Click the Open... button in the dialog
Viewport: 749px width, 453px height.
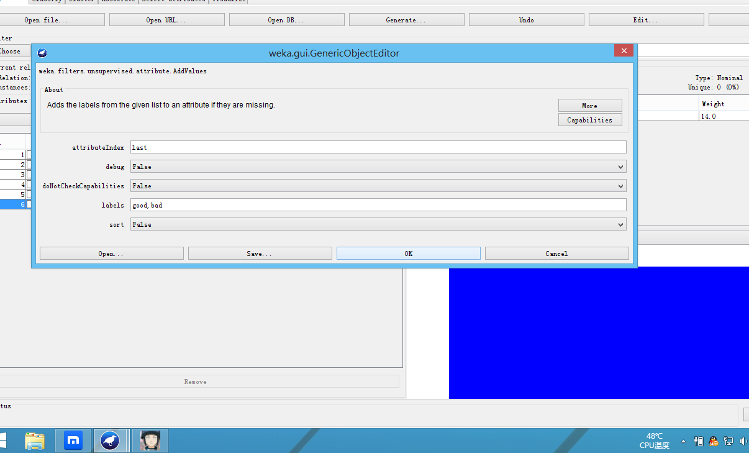tap(111, 254)
